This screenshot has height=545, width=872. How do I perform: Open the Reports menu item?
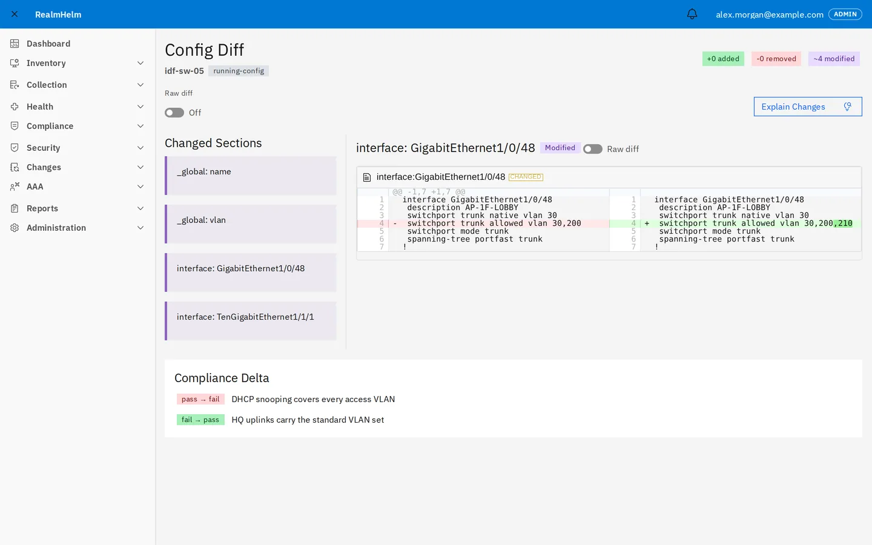78,208
